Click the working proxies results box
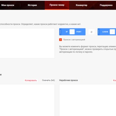The height and width of the screenshot is (116, 116). point(27,100)
